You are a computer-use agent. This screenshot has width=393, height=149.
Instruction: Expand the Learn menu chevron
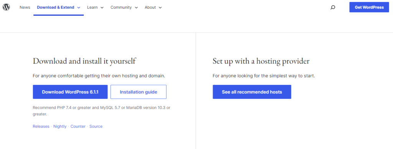tap(102, 8)
